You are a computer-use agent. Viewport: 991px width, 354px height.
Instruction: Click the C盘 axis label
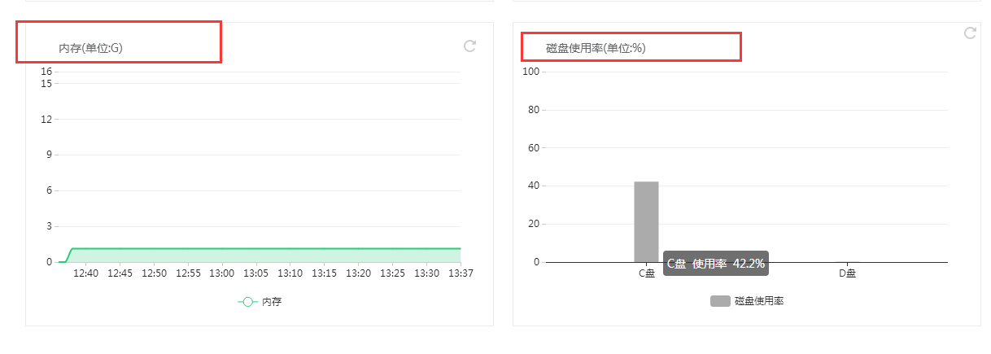tap(646, 273)
